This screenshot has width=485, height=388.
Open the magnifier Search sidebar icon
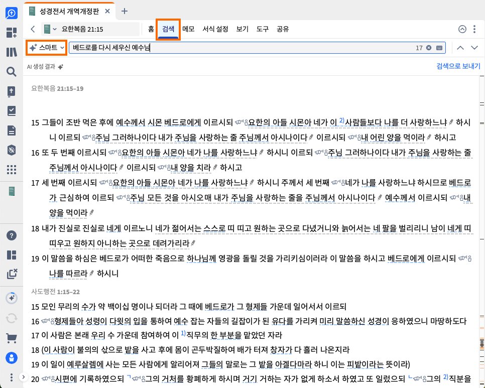[12, 72]
